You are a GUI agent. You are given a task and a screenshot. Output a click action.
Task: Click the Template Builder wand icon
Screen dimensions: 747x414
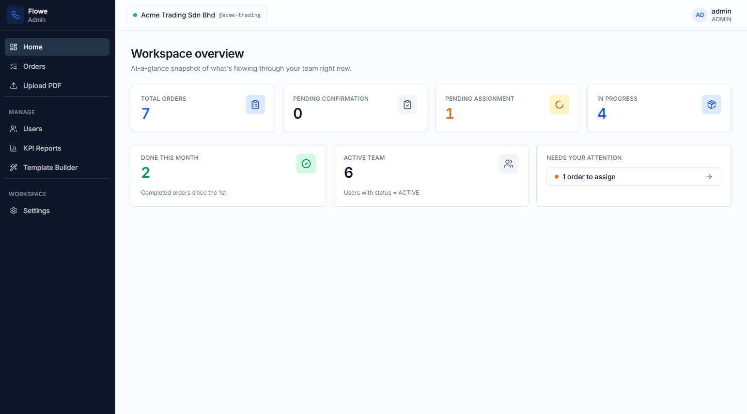coord(14,168)
